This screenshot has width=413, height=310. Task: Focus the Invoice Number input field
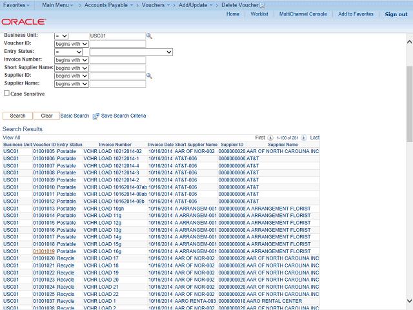pyautogui.click(x=117, y=60)
